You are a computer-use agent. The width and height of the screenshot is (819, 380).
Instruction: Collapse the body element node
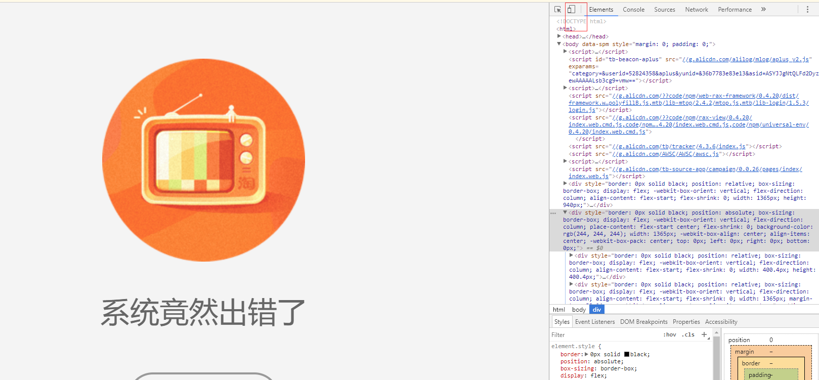[x=559, y=44]
